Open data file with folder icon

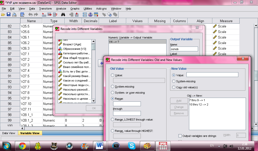(x=3, y=15)
